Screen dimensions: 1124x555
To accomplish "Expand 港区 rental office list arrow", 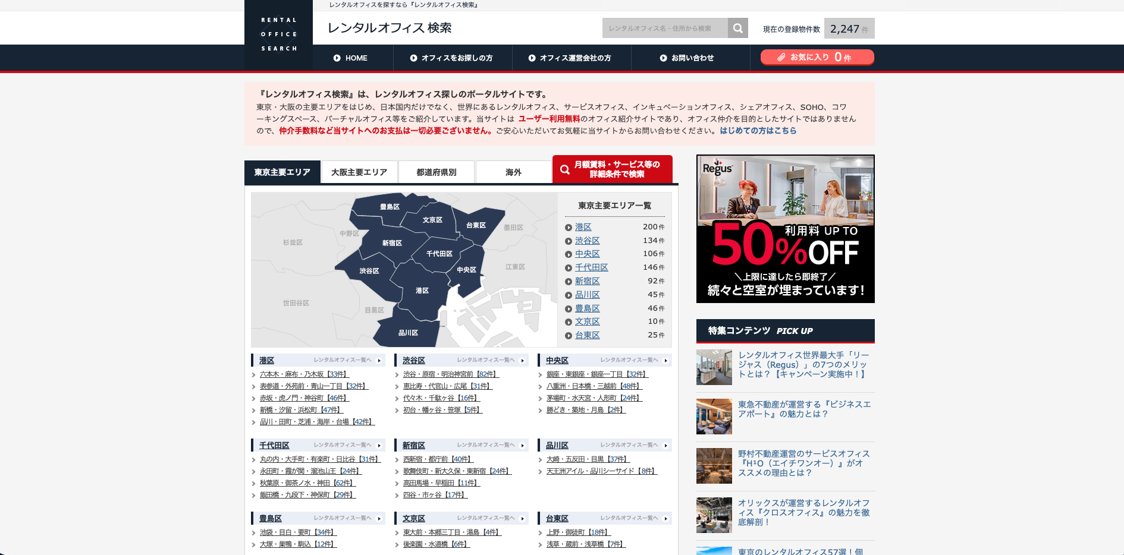I will click(379, 361).
